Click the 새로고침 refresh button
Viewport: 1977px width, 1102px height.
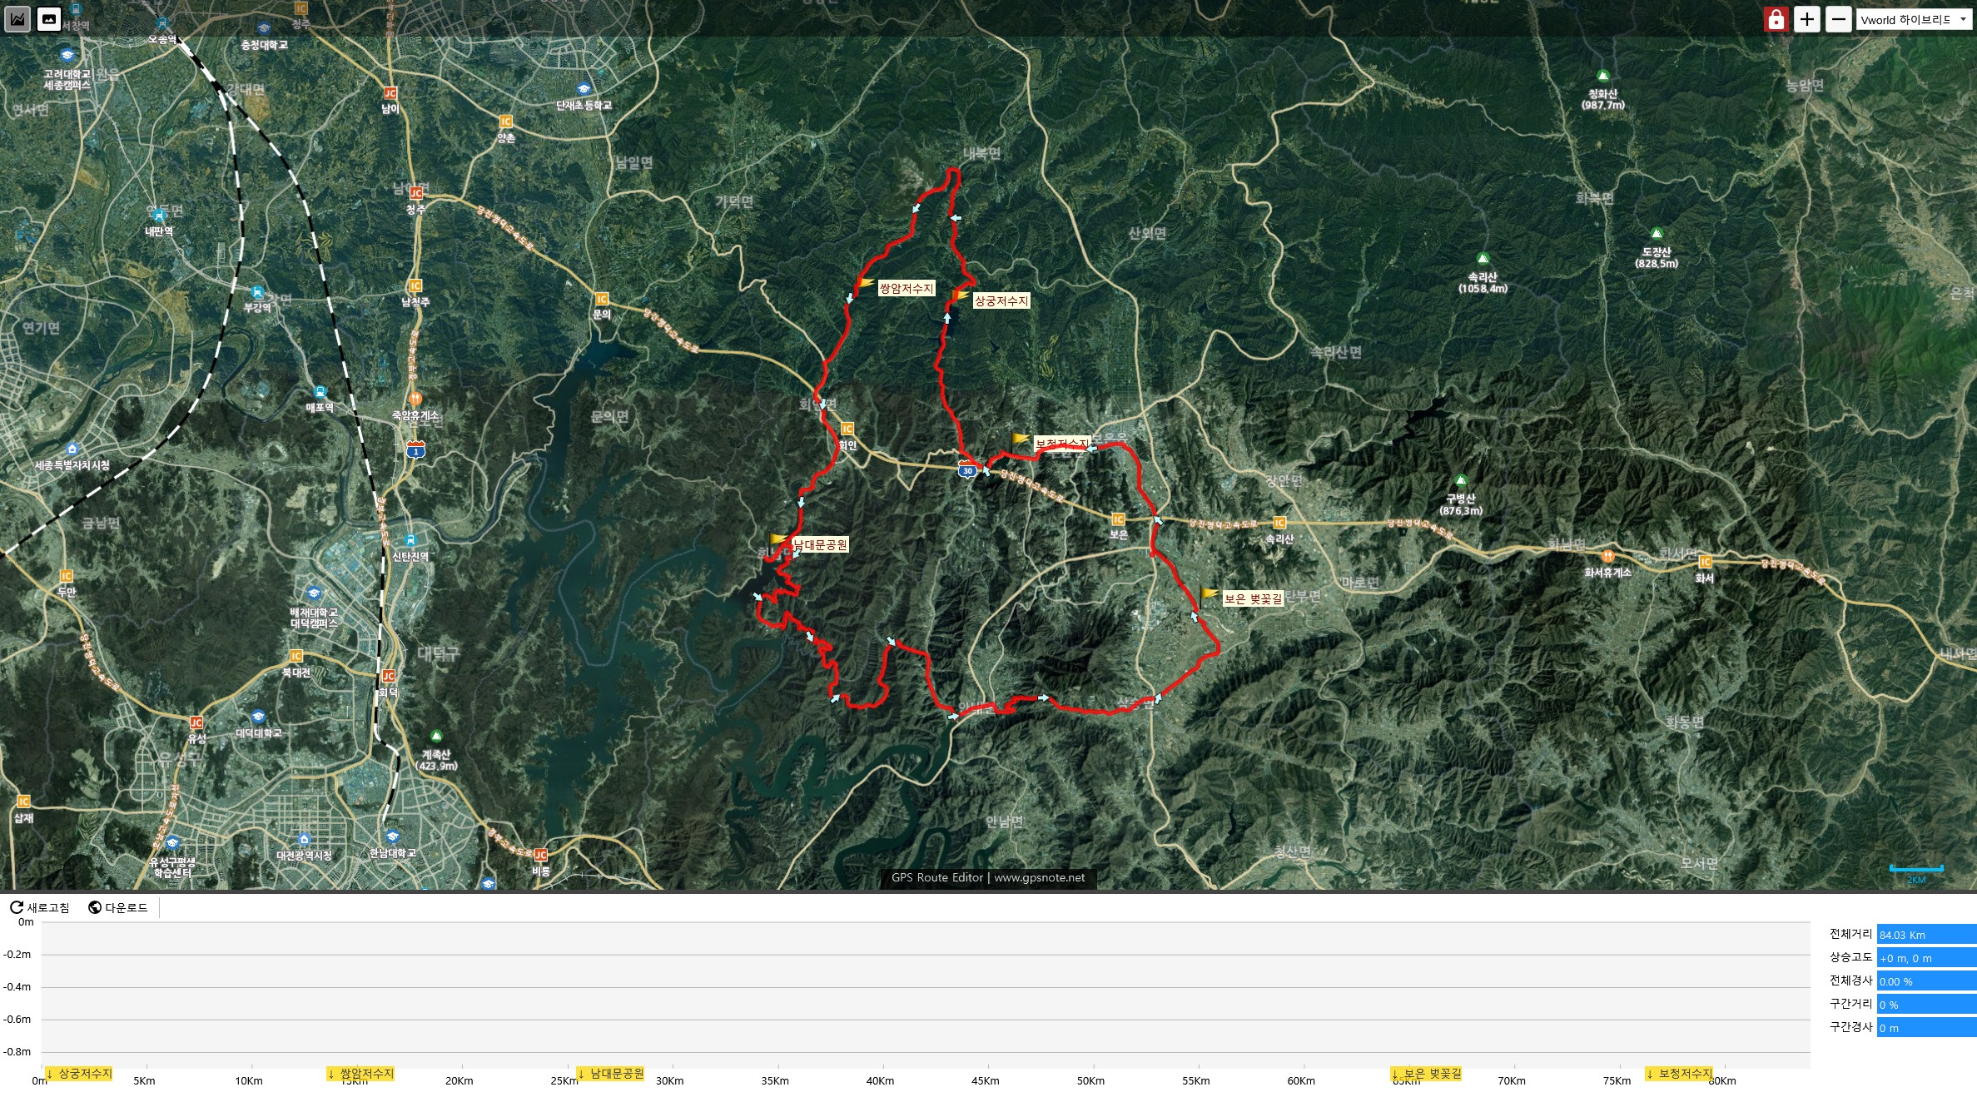(x=40, y=907)
